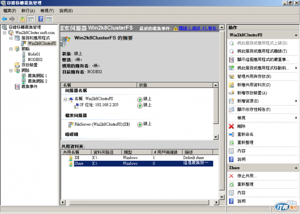Click the horizontal scrollbar left arrow
Image resolution: width=300 pixels, height=214 pixels.
[63, 202]
